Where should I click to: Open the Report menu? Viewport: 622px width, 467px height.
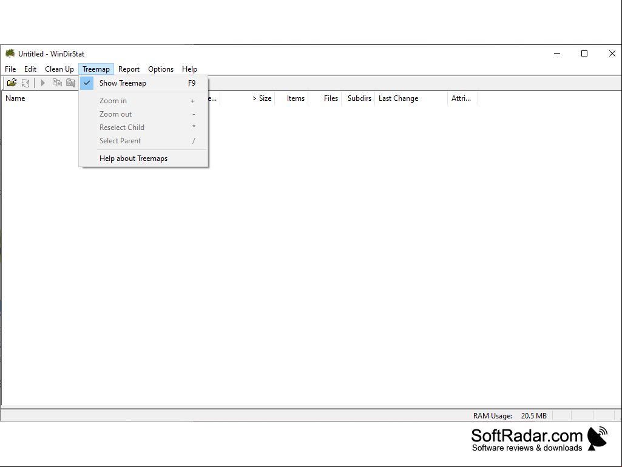click(129, 69)
